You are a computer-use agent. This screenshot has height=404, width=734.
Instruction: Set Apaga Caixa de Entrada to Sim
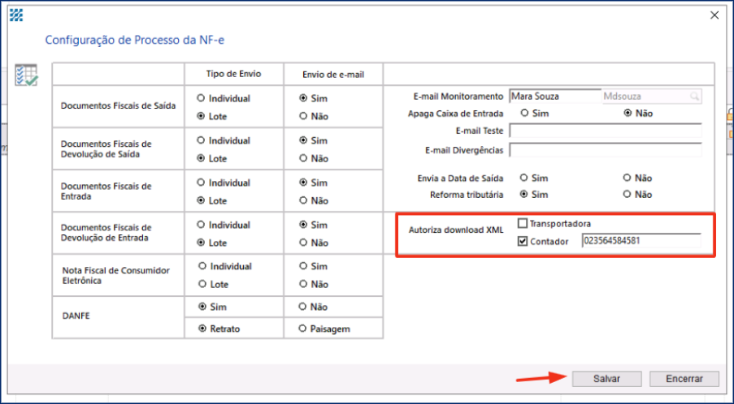coord(524,114)
